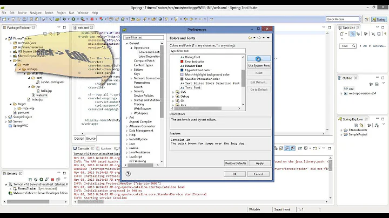Select Text Font in Colors and Fonts list
This screenshot has width=389, height=218.
coord(192,88)
